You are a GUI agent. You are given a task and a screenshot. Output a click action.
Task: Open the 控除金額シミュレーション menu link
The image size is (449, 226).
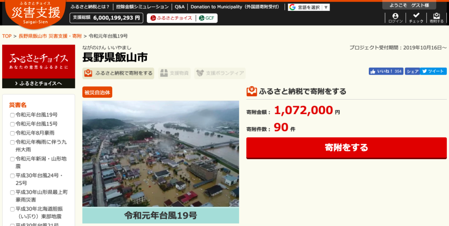[143, 7]
